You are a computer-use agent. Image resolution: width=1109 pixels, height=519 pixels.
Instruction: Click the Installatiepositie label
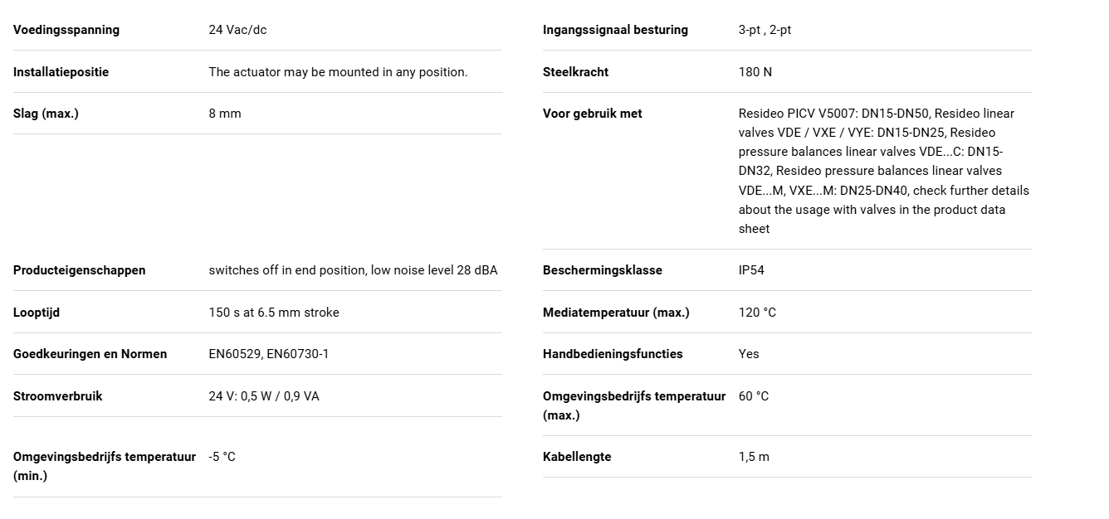pos(61,72)
